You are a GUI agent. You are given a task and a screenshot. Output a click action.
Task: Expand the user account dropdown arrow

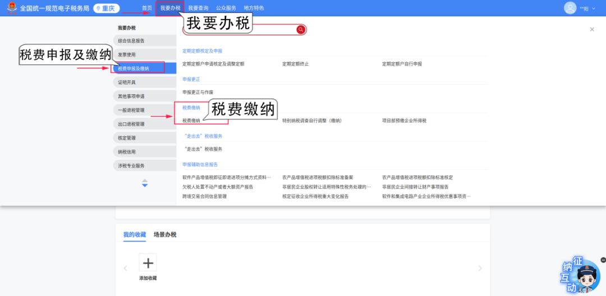pyautogui.click(x=595, y=8)
